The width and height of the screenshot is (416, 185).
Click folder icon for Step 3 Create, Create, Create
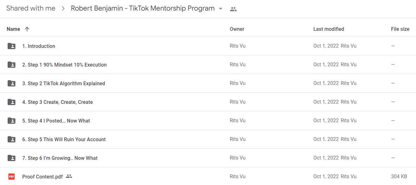pyautogui.click(x=12, y=102)
